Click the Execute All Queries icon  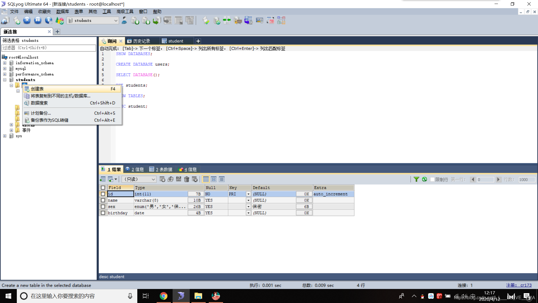point(38,20)
